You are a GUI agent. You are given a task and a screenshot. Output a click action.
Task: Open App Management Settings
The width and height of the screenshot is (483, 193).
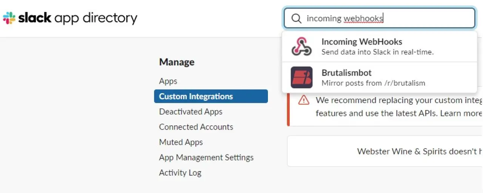point(206,157)
